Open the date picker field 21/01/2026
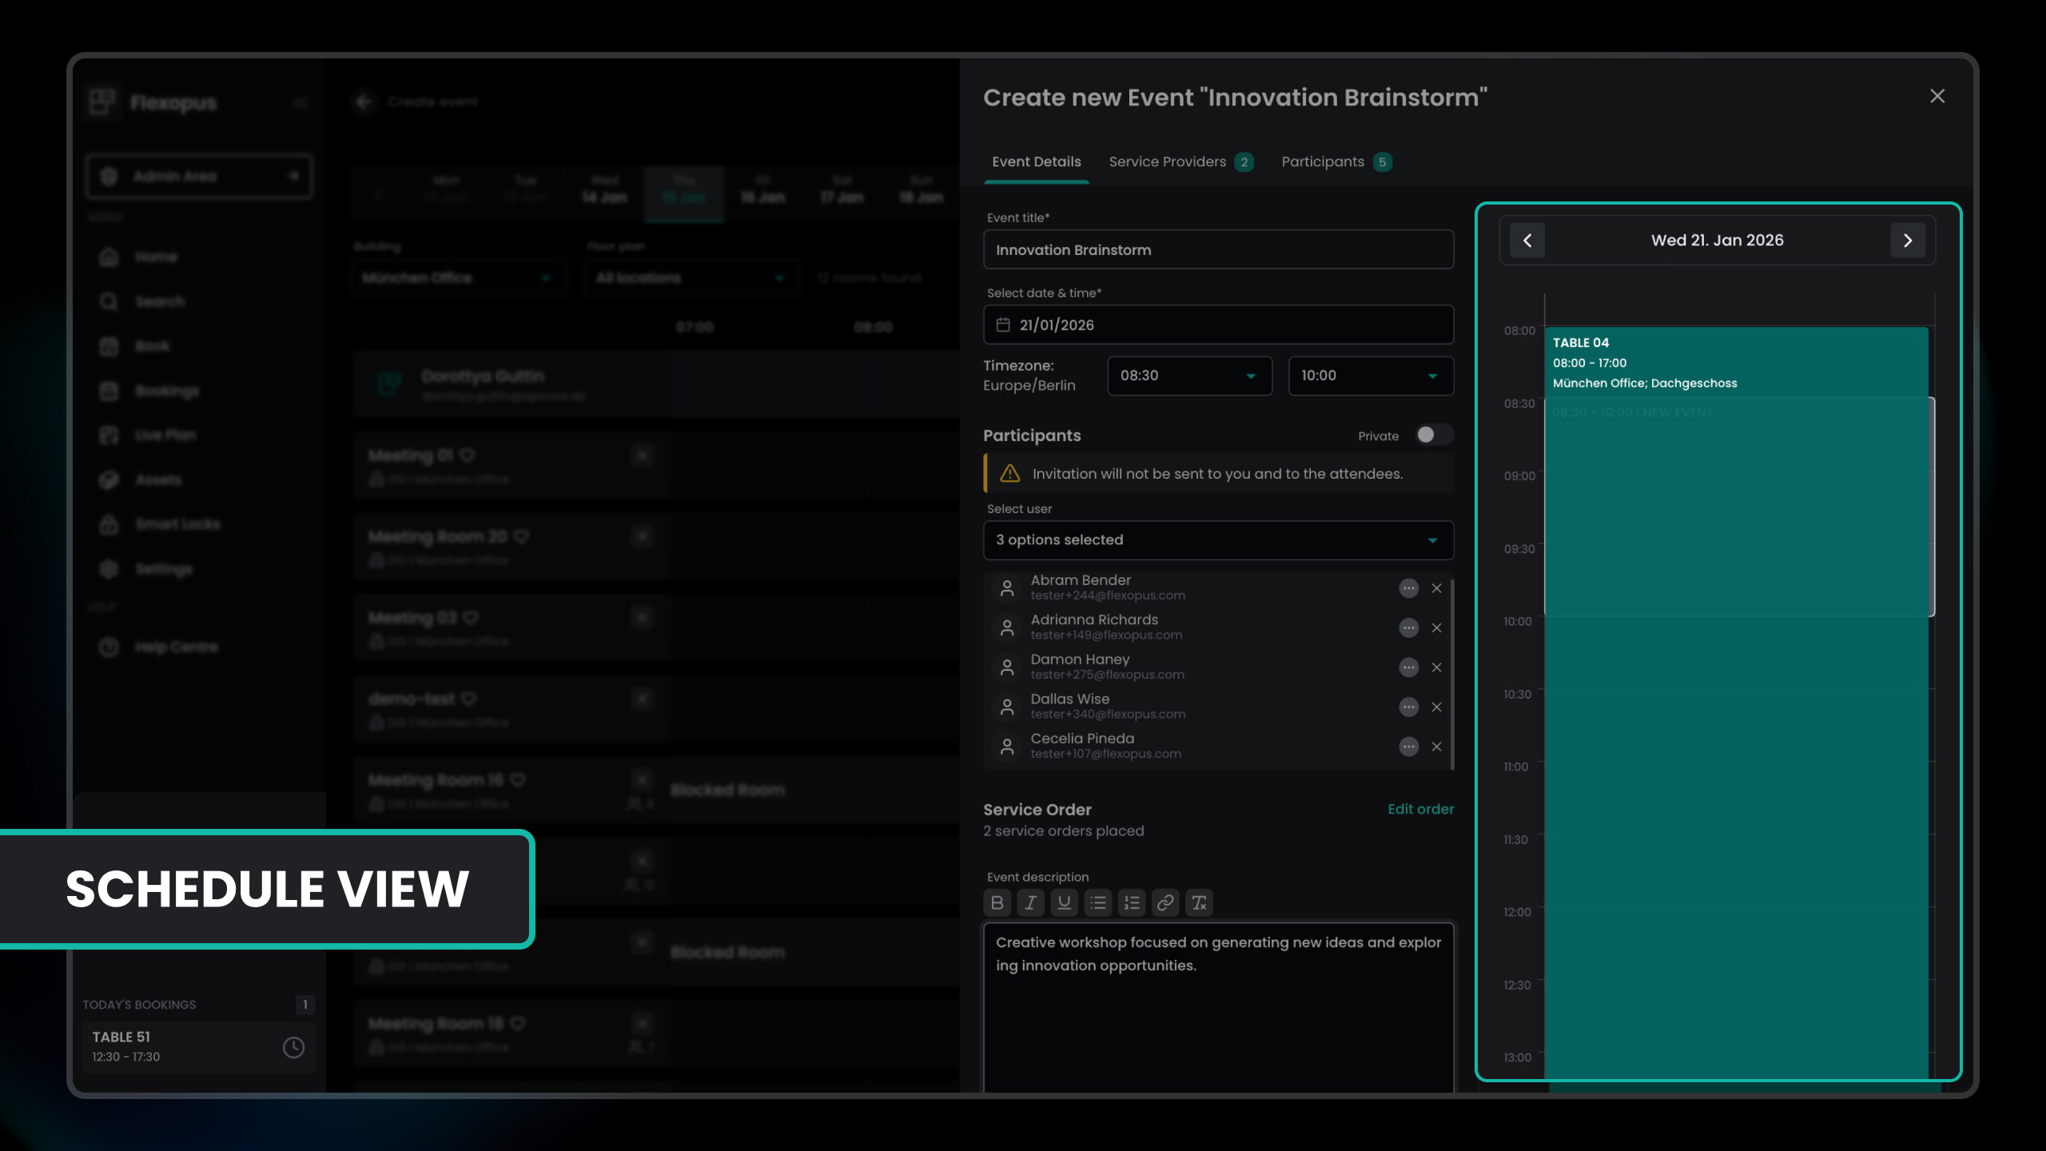Image resolution: width=2046 pixels, height=1151 pixels. [x=1218, y=325]
